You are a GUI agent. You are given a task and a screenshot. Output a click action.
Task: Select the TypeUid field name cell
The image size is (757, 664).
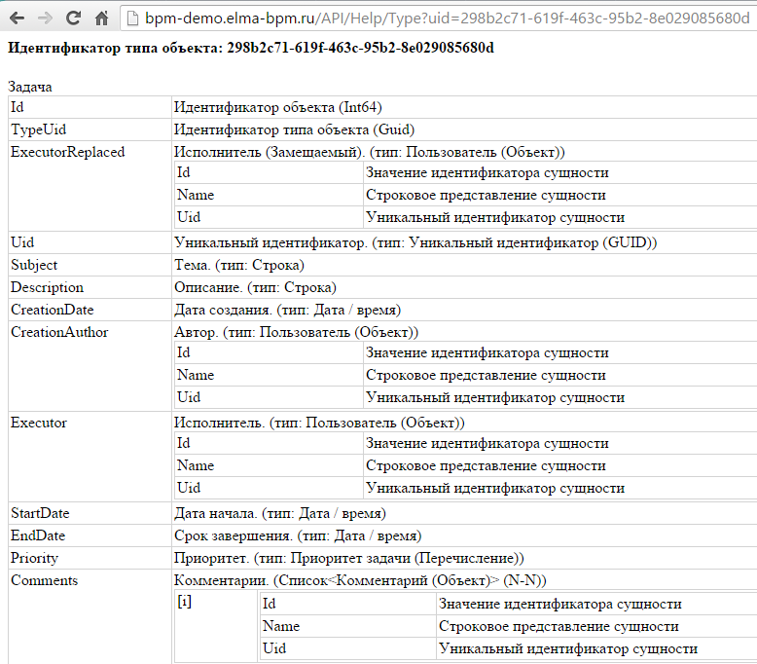(39, 129)
